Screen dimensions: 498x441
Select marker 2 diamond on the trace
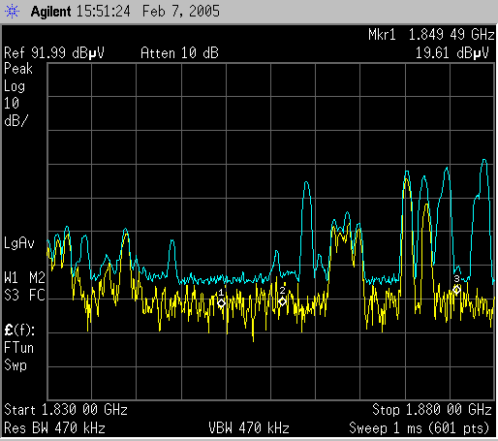click(282, 301)
